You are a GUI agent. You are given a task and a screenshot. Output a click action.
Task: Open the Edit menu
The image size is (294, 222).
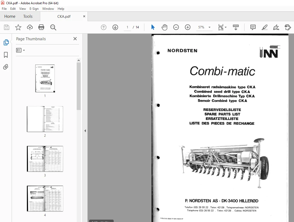point(13,9)
